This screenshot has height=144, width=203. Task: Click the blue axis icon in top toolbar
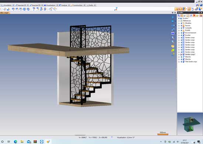(x=116, y=9)
